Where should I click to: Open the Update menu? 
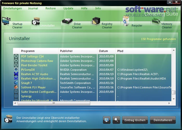coord(68,9)
